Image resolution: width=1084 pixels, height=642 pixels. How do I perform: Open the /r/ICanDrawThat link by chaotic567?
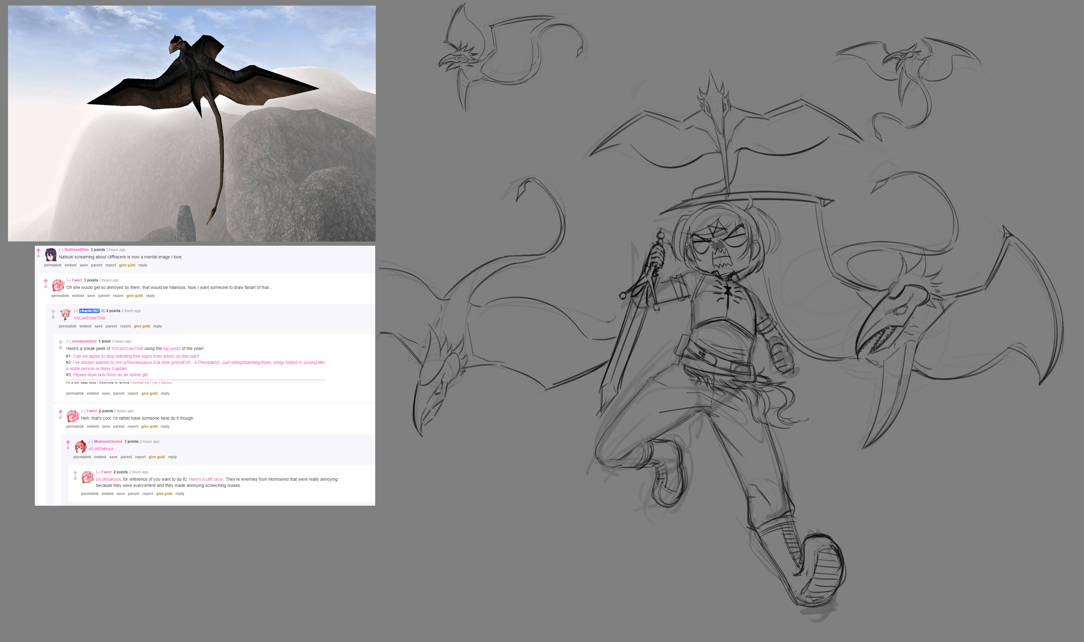[89, 318]
